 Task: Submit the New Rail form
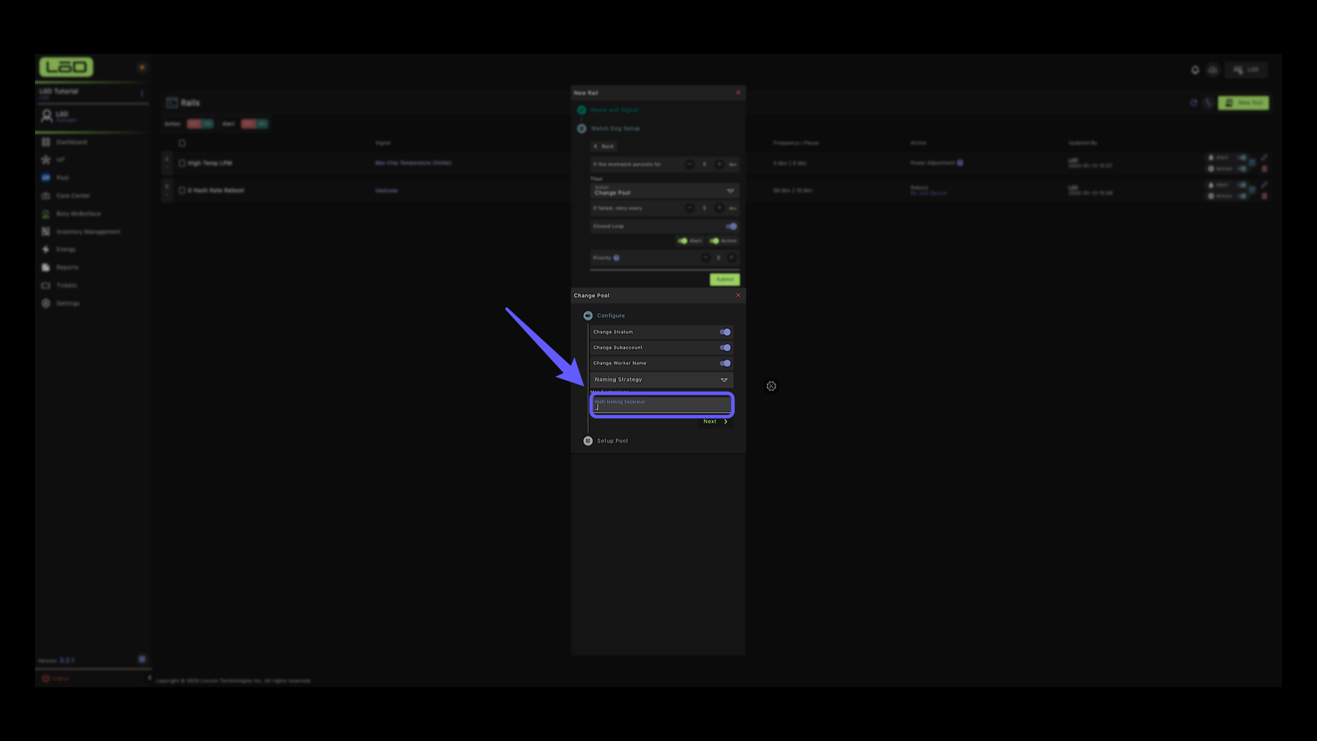724,279
